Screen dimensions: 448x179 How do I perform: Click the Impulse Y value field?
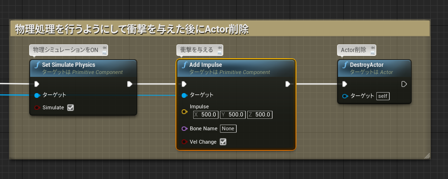coord(233,115)
